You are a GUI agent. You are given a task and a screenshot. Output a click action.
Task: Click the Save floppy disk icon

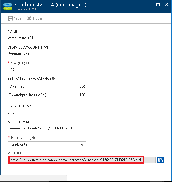10,18
